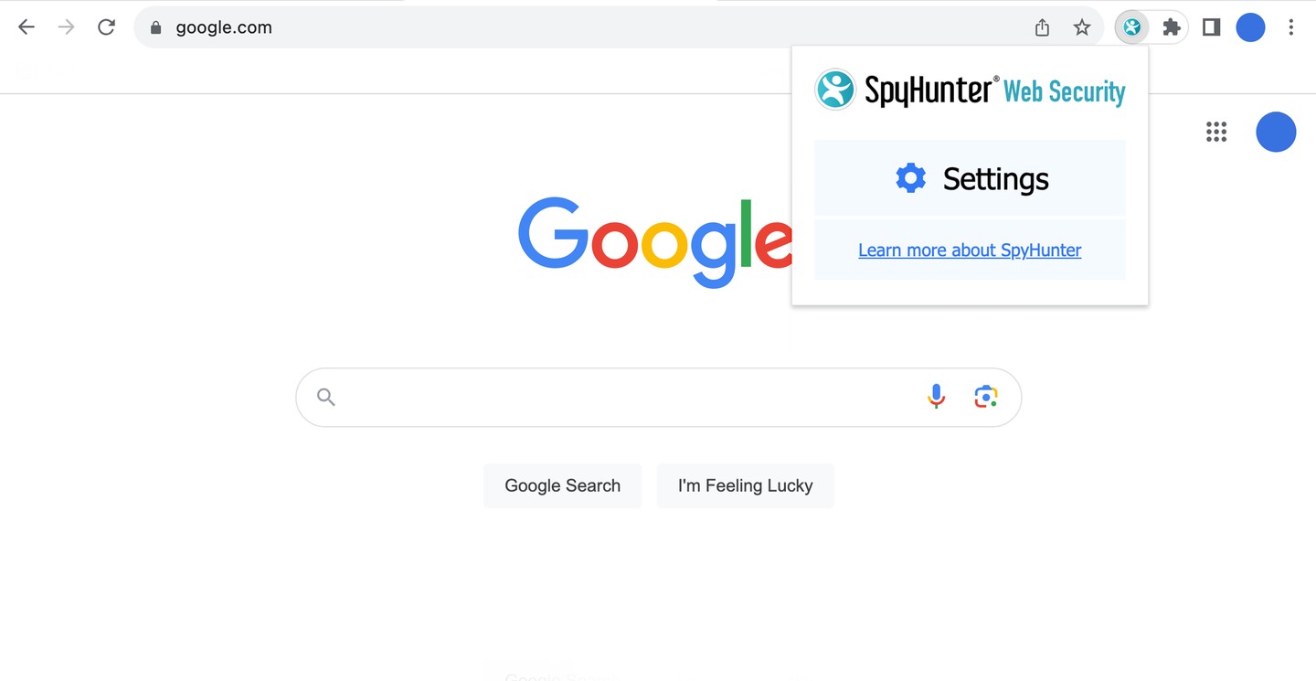Open the Extensions puzzle-piece menu
Viewport: 1316px width, 681px height.
pos(1172,27)
